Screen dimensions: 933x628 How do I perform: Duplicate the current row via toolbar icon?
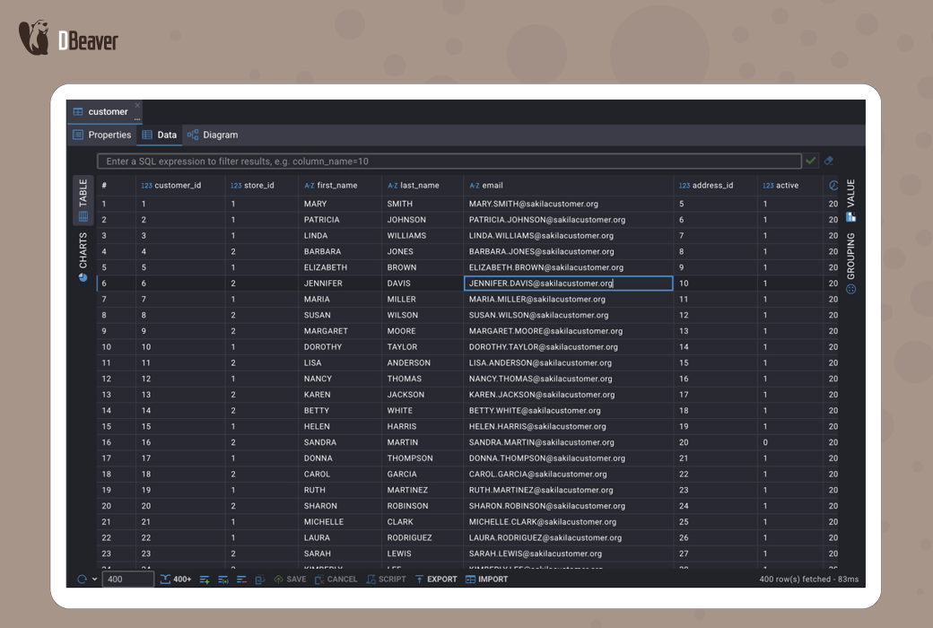[x=223, y=580]
